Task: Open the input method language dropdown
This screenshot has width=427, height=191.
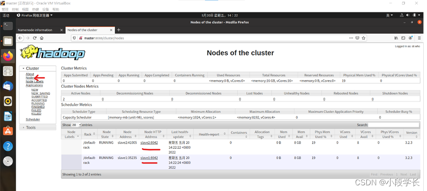Action: tap(390, 15)
